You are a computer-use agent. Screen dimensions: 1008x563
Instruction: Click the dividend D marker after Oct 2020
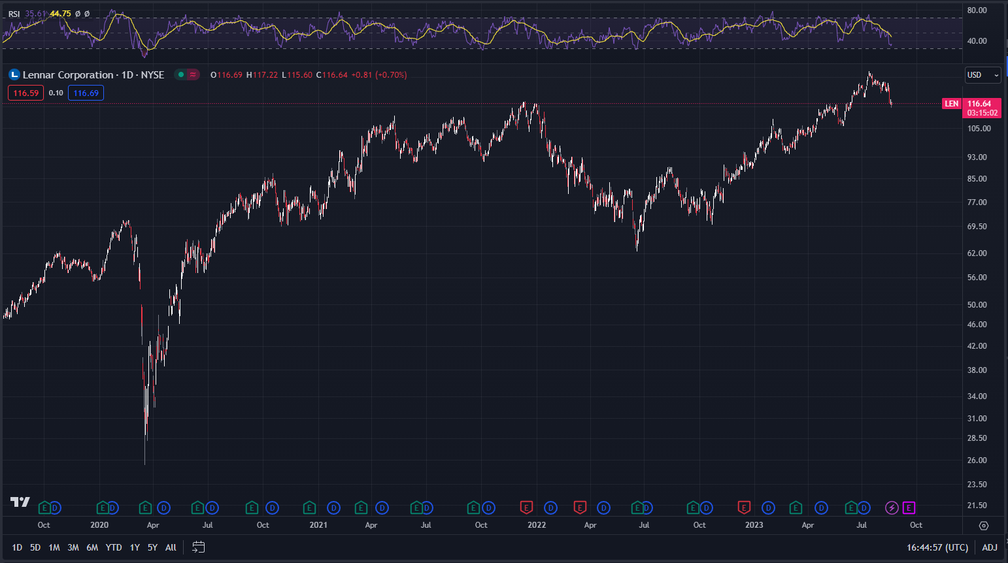pos(273,507)
